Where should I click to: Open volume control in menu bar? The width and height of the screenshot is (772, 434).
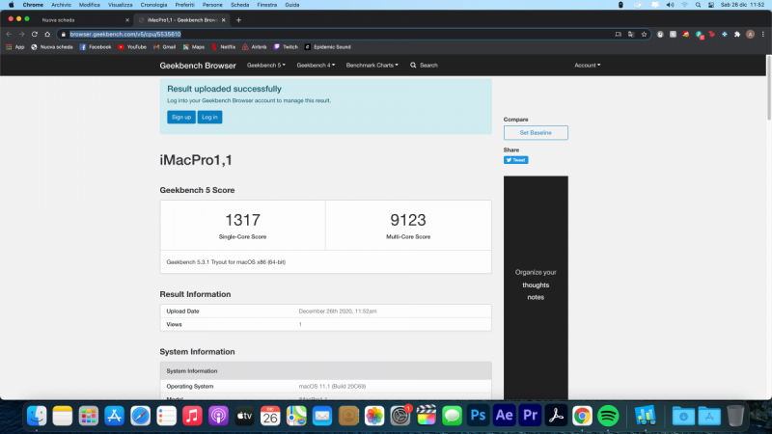click(x=670, y=5)
